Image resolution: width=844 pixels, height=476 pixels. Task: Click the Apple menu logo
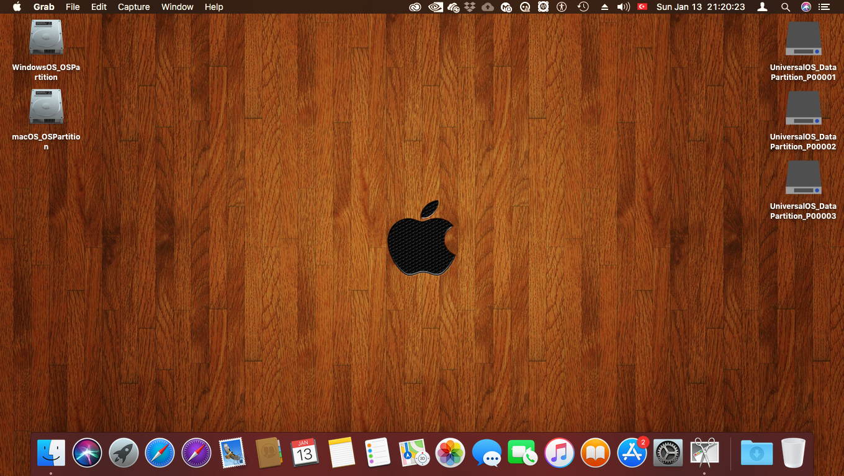point(17,7)
